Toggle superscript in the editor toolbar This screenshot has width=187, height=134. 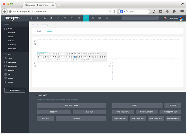[50, 57]
